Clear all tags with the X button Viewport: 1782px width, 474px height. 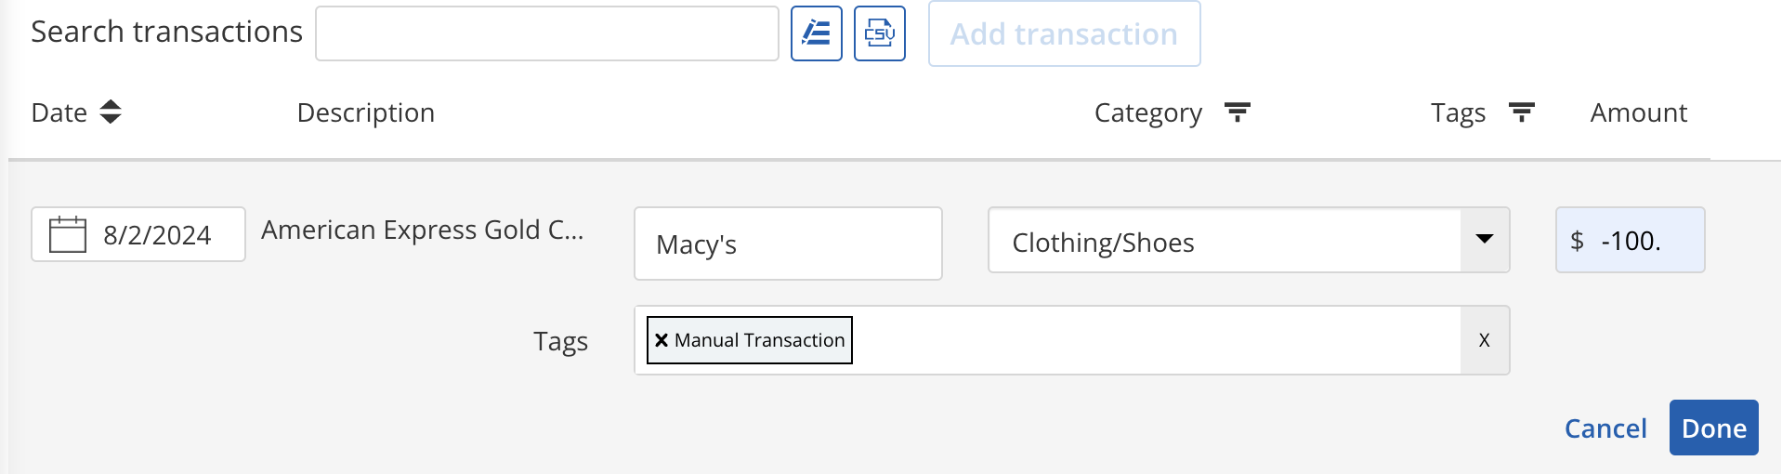pyautogui.click(x=1484, y=340)
